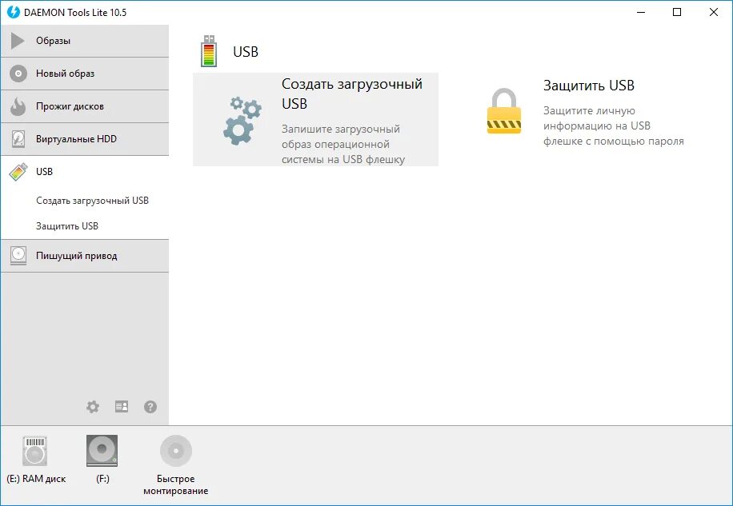Image resolution: width=733 pixels, height=506 pixels.
Task: Open the Образы menu item
Action: coord(85,41)
